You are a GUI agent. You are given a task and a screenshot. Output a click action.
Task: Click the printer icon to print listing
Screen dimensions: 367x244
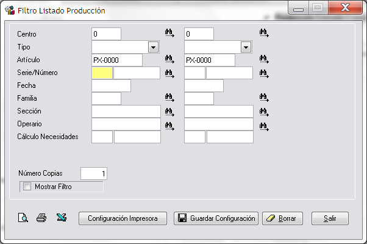click(41, 218)
